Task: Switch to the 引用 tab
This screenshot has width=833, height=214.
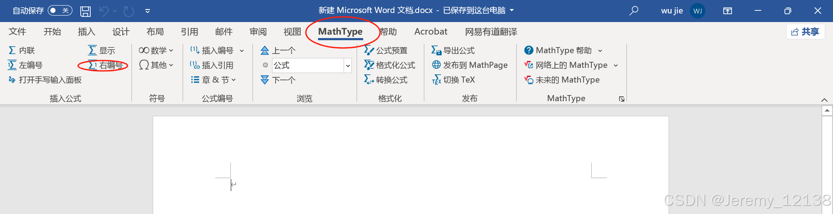Action: click(x=190, y=32)
